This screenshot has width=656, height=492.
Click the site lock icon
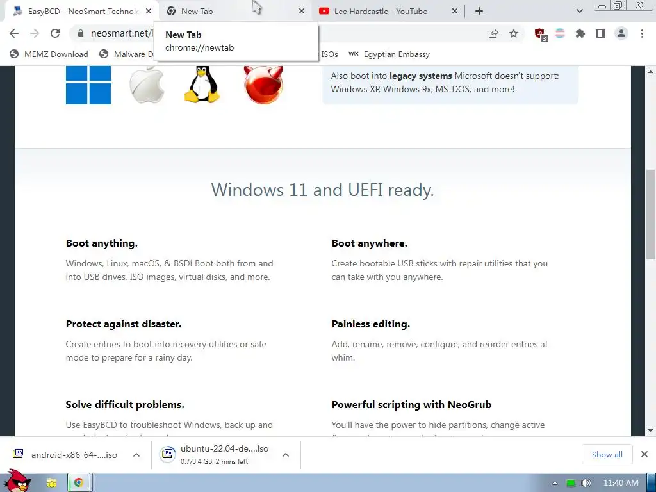81,33
